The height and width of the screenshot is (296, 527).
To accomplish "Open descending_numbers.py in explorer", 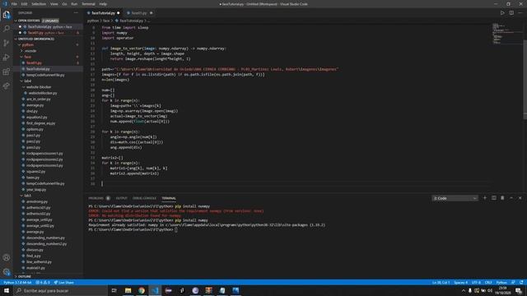I will (45, 238).
